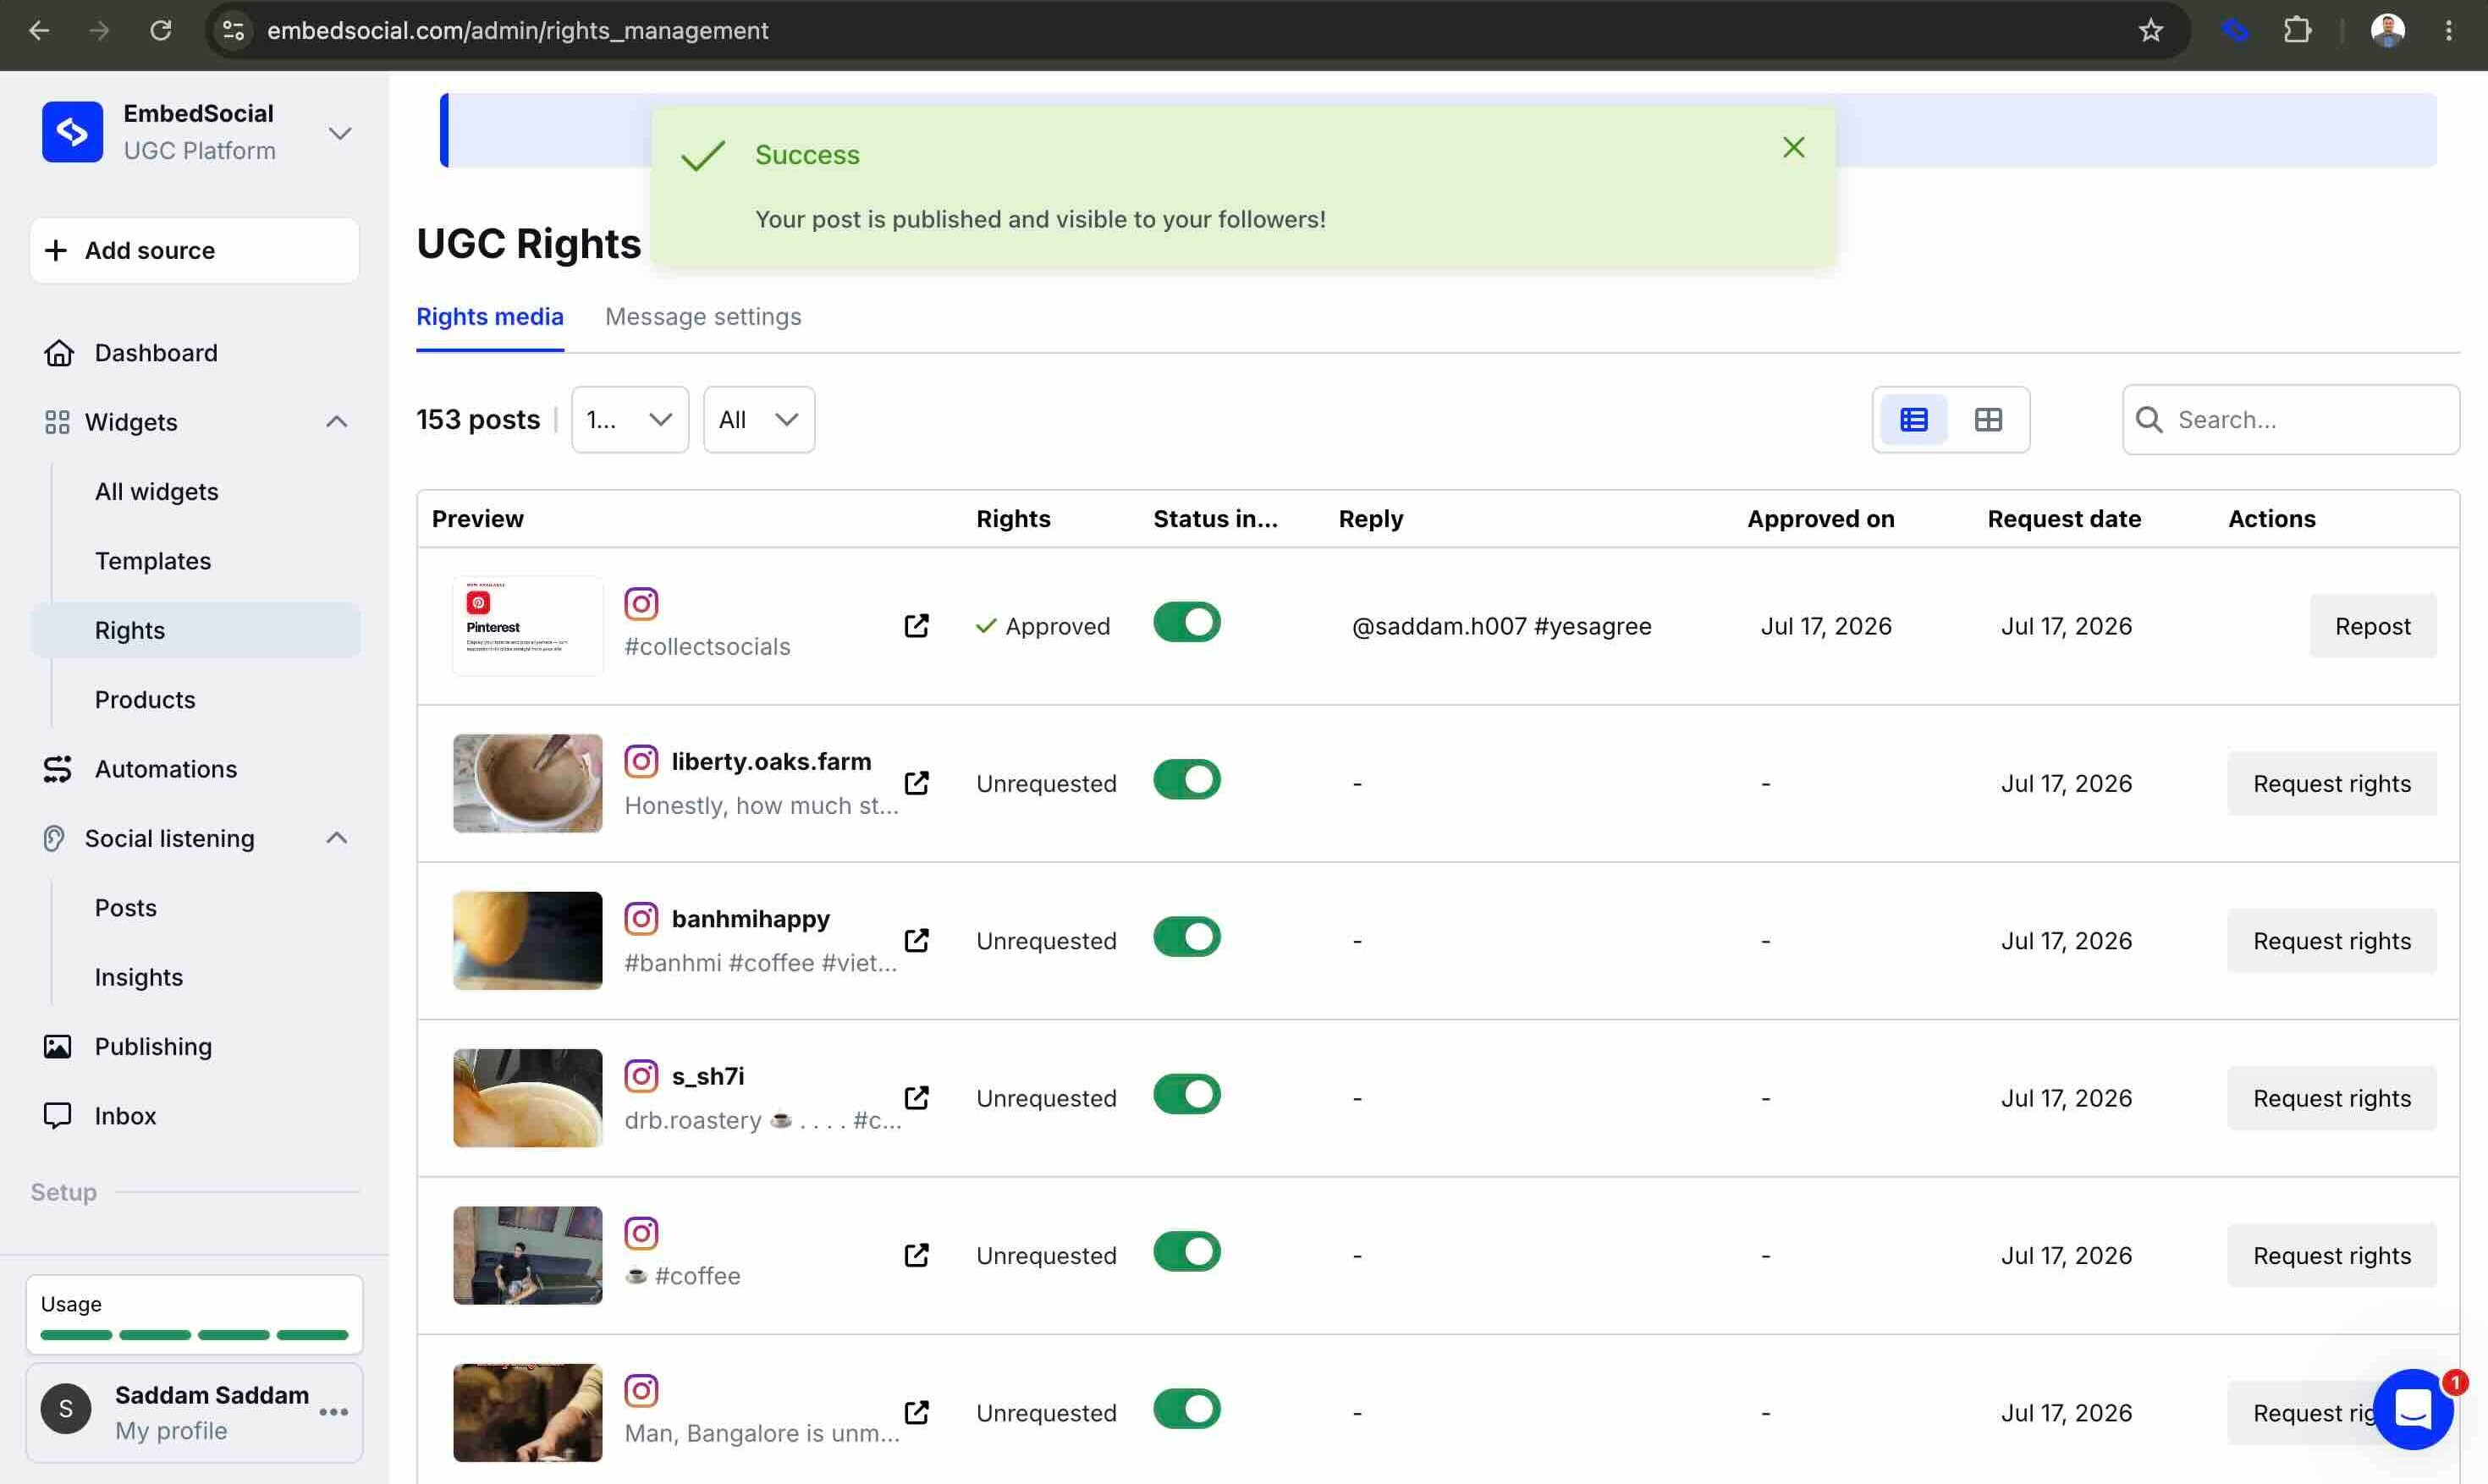2488x1484 pixels.
Task: Open the liberty.oaks.farm coffee thumbnail
Action: (x=528, y=783)
